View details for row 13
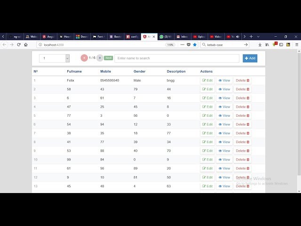 click(224, 186)
